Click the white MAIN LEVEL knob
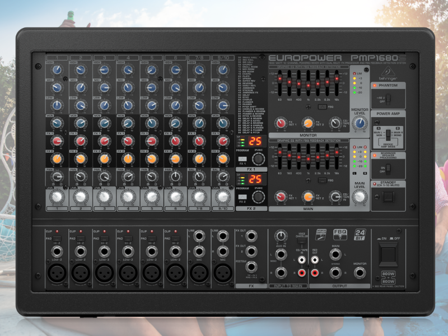 tap(360, 197)
